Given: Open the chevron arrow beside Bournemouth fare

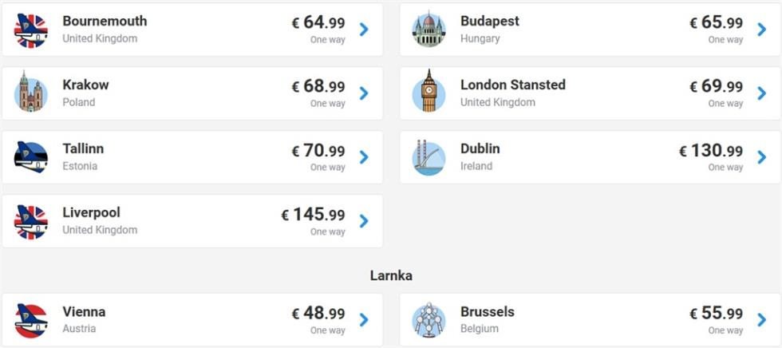Looking at the screenshot, I should click(x=364, y=30).
